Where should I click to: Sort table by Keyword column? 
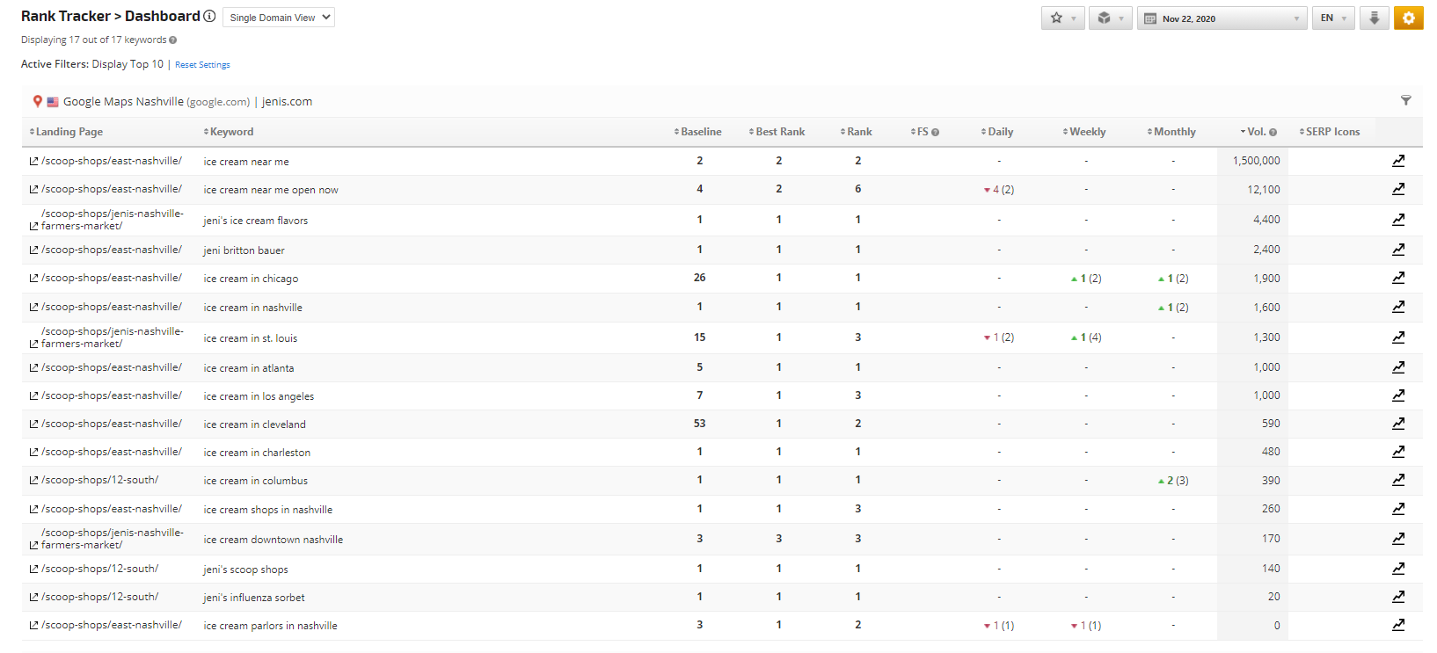point(230,132)
